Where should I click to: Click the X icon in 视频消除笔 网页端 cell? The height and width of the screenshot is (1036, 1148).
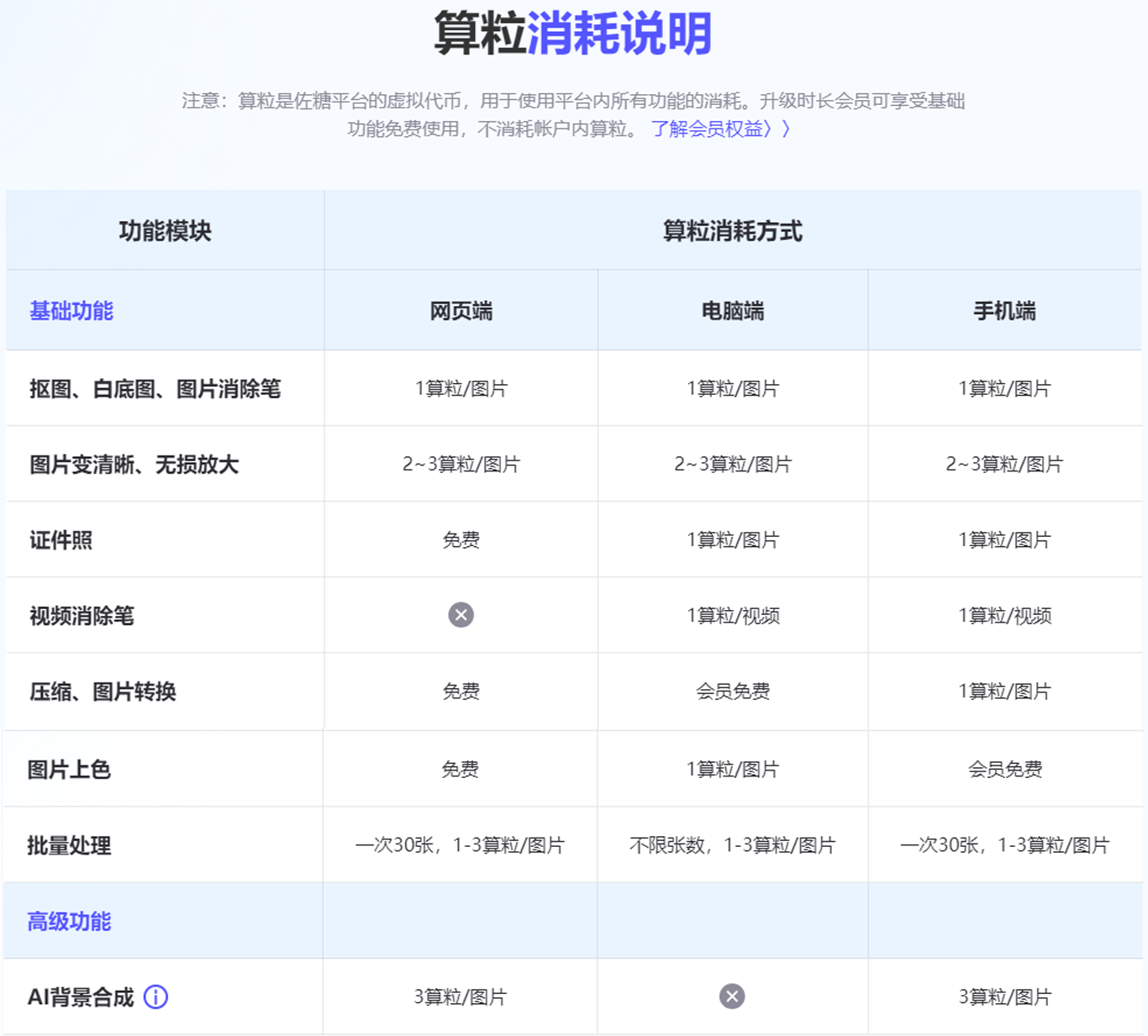461,615
